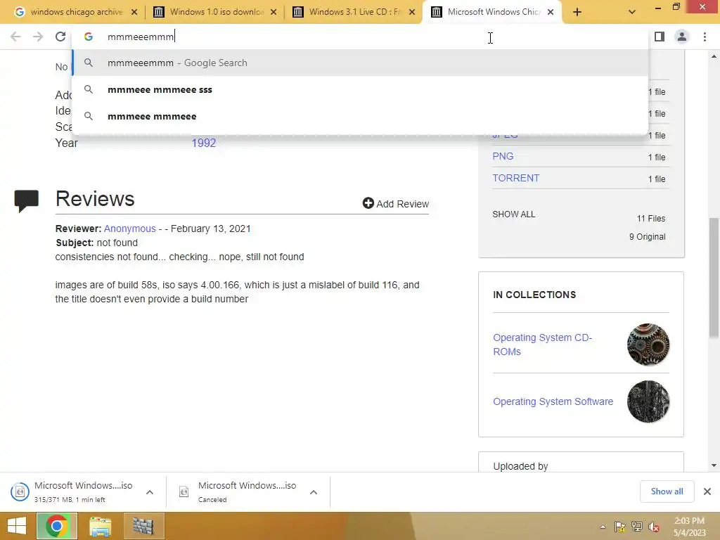
Task: Close the 'Microsoft Windows Chicago' tab
Action: (x=551, y=13)
